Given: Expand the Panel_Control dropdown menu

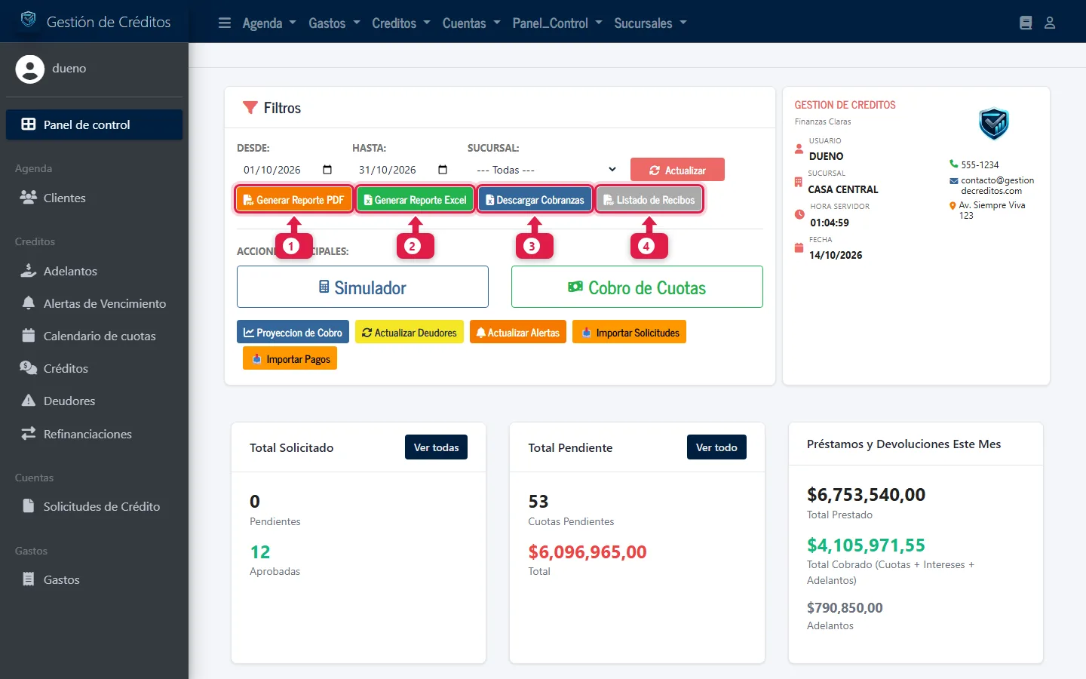Looking at the screenshot, I should click(x=557, y=23).
